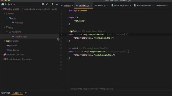This screenshot has height=96, width=172.
Task: Open Project panel options three-dot menu
Action: 52,4
